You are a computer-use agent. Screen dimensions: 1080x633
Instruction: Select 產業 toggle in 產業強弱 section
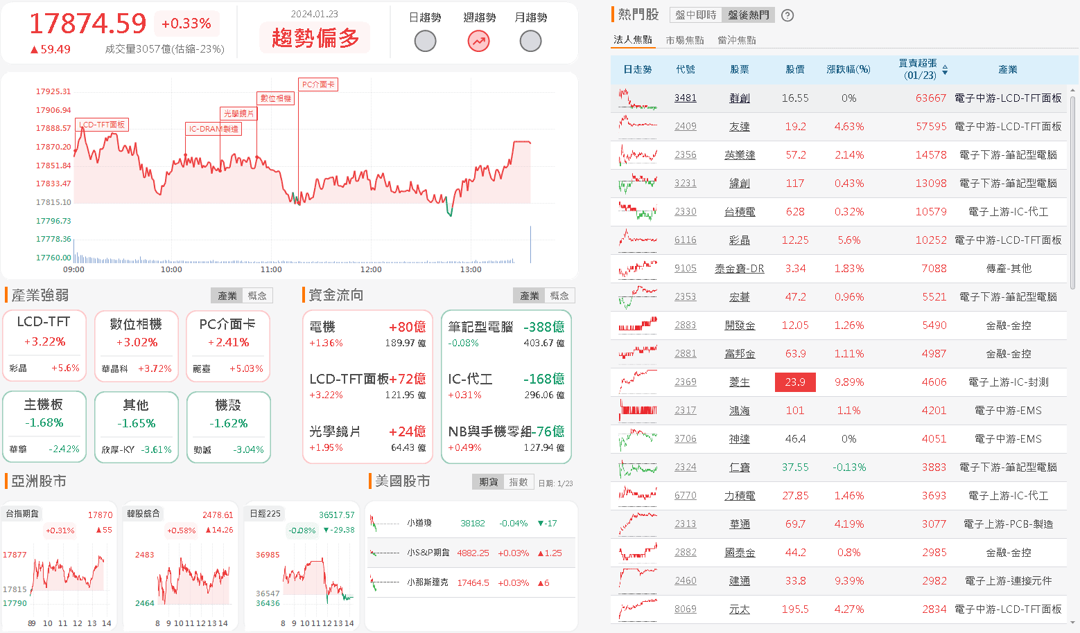pos(227,296)
